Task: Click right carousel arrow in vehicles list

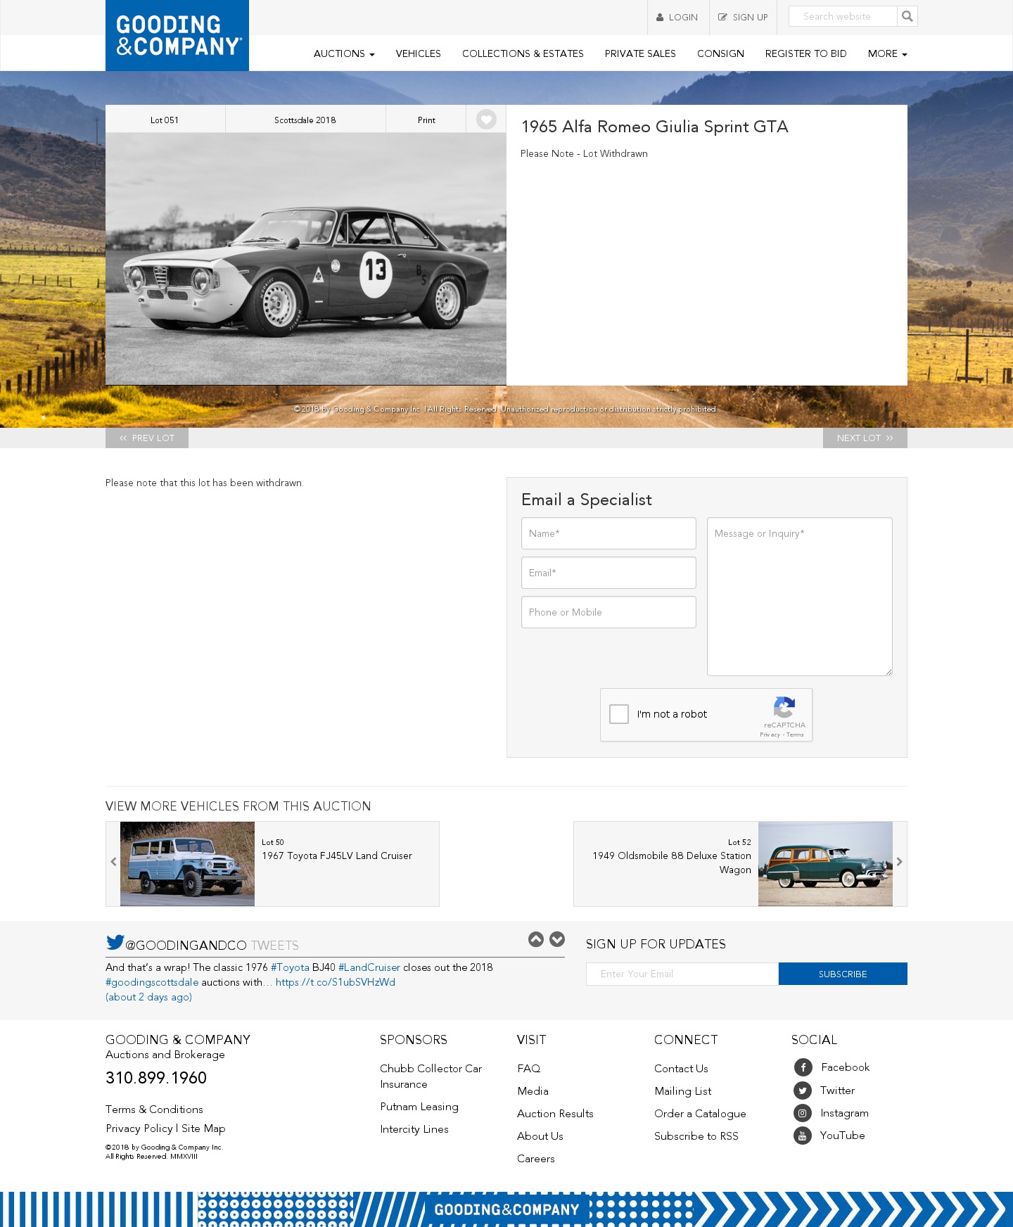Action: [x=899, y=862]
